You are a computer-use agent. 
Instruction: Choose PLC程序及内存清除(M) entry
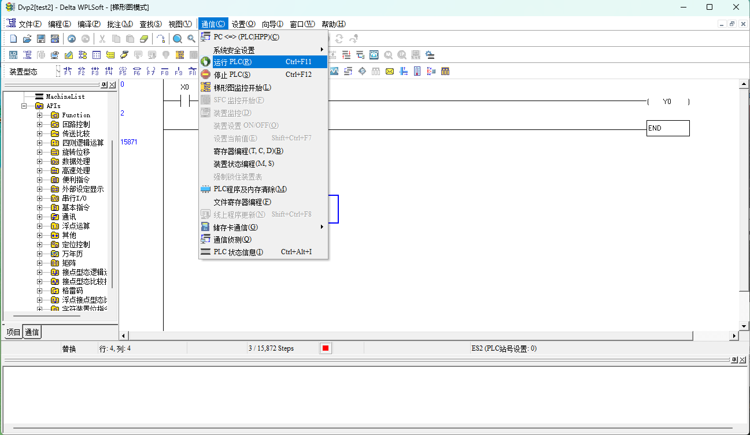[264, 189]
